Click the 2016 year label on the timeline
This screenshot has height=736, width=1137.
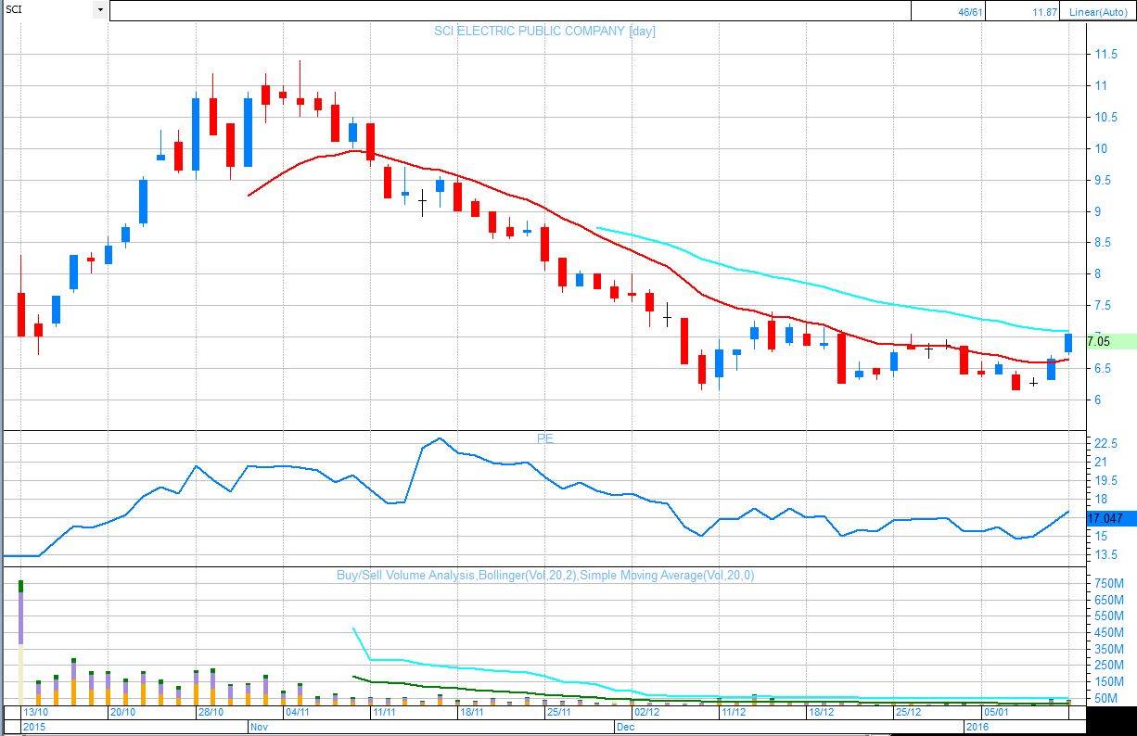[x=977, y=728]
